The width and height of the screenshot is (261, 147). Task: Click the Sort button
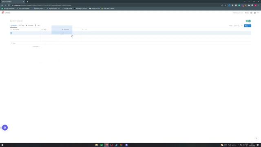[235, 26]
